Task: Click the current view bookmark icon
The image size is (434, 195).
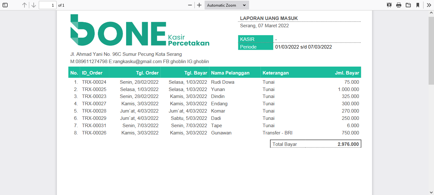Action: 418,5
